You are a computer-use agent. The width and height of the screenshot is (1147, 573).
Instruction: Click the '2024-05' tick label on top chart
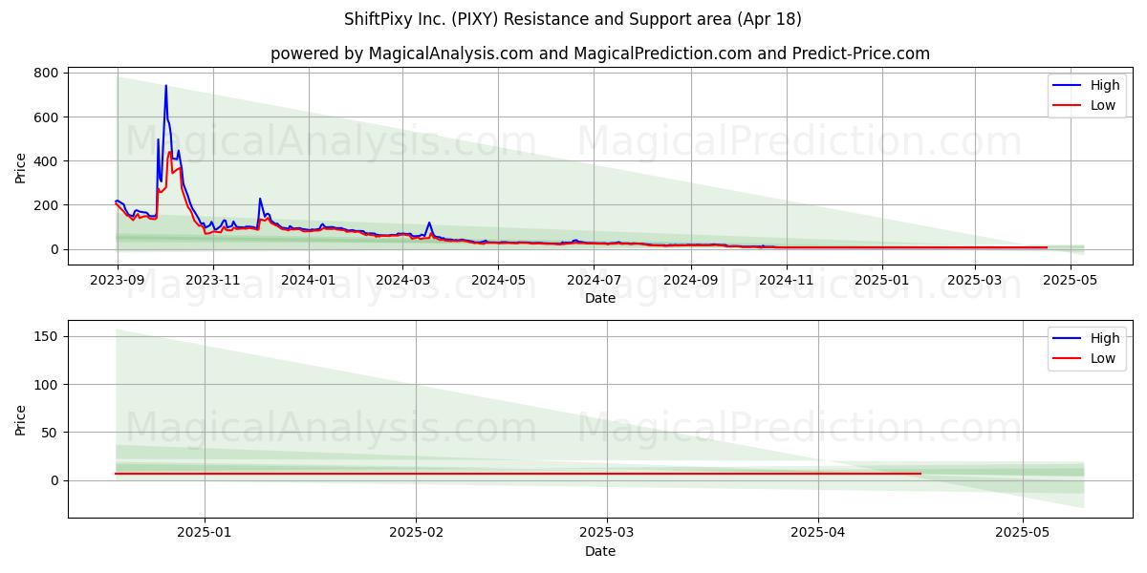pyautogui.click(x=497, y=280)
